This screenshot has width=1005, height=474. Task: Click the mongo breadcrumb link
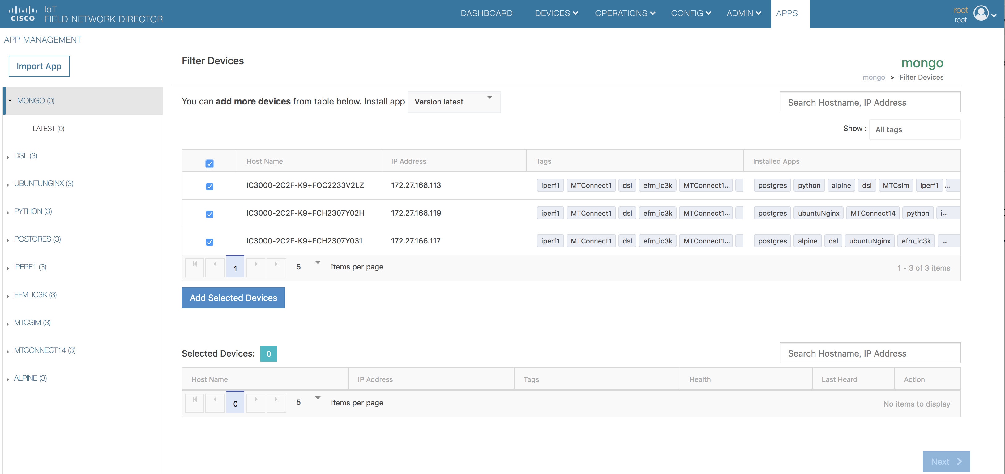click(x=874, y=77)
